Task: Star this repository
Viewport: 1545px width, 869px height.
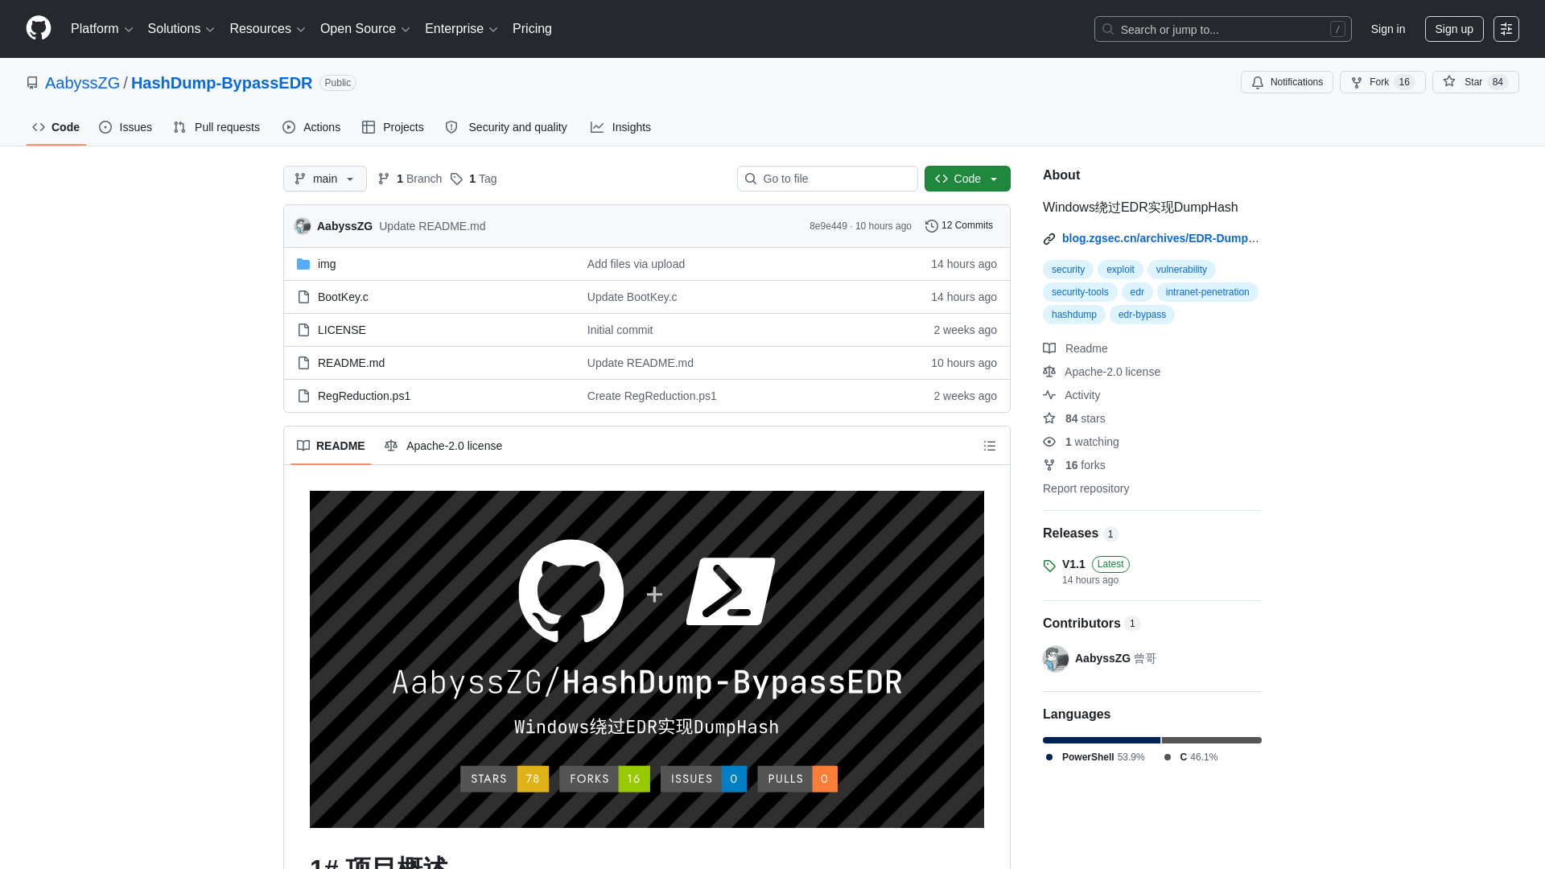Action: coord(1475,82)
